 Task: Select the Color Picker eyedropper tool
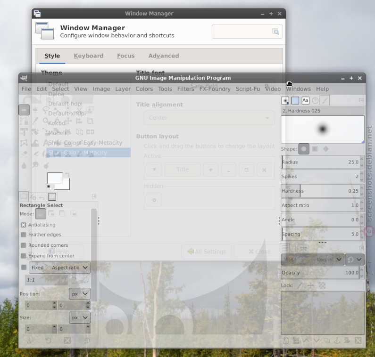click(35, 121)
